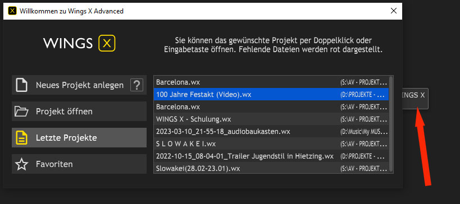Select WINGS X - Schulung.wx project
This screenshot has width=460, height=204.
(x=271, y=119)
